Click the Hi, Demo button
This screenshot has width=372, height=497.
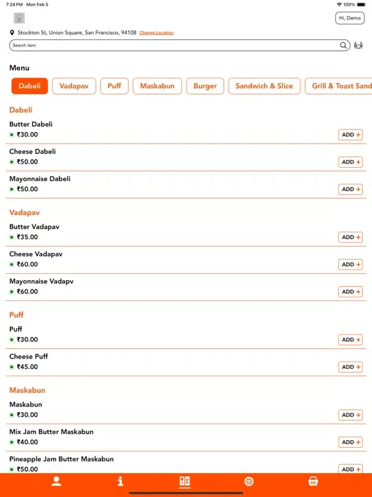pyautogui.click(x=350, y=18)
